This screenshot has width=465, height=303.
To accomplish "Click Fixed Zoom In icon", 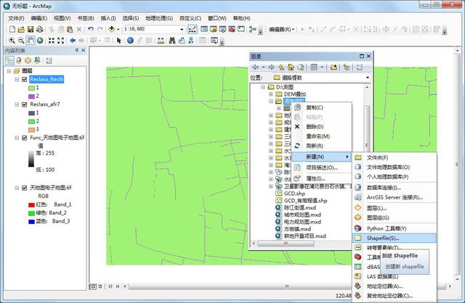I will pos(52,41).
